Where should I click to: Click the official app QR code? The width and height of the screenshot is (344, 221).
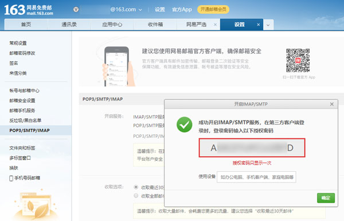(x=298, y=60)
